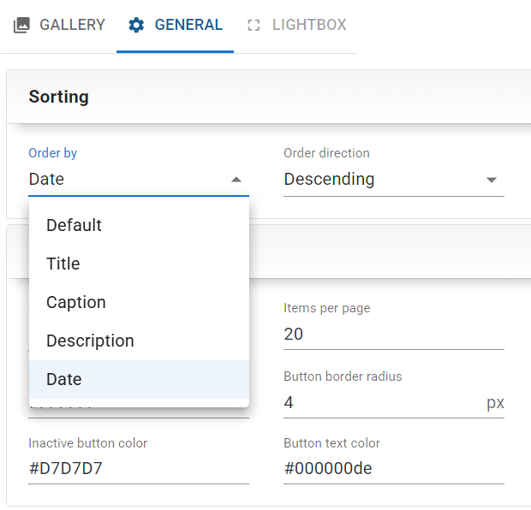The width and height of the screenshot is (531, 510).
Task: Click the Descending value in Order direction
Action: coord(329,179)
